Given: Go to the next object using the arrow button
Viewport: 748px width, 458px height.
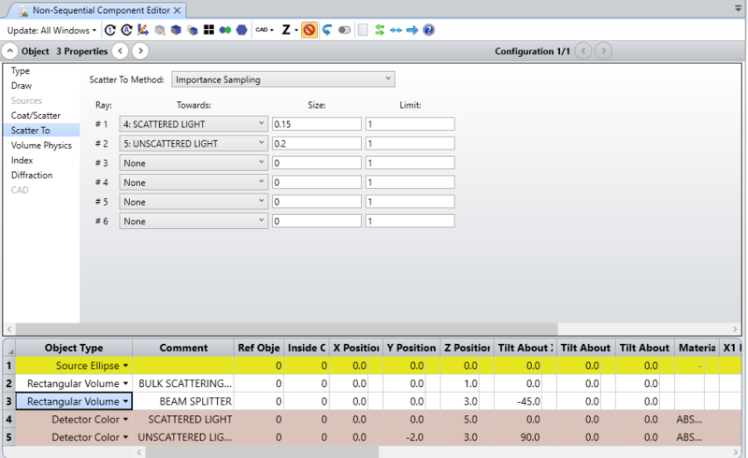Looking at the screenshot, I should point(139,50).
